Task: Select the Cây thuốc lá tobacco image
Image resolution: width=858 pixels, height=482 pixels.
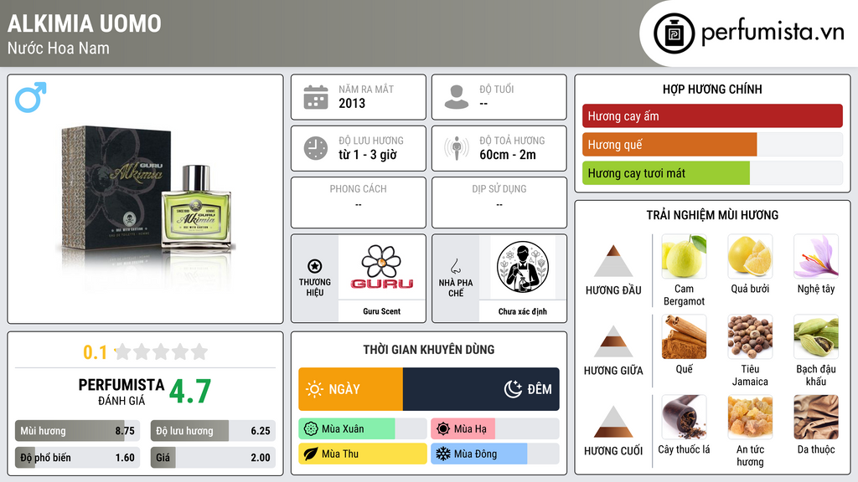Action: (684, 417)
